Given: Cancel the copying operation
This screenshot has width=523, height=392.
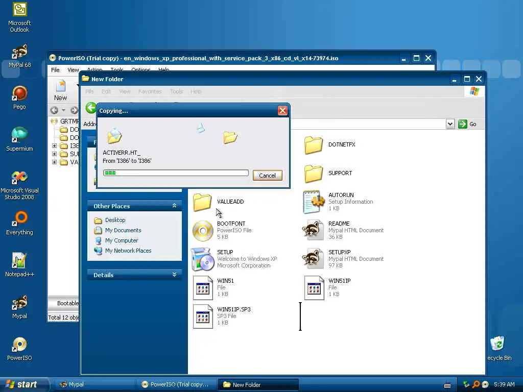Looking at the screenshot, I should [x=268, y=176].
